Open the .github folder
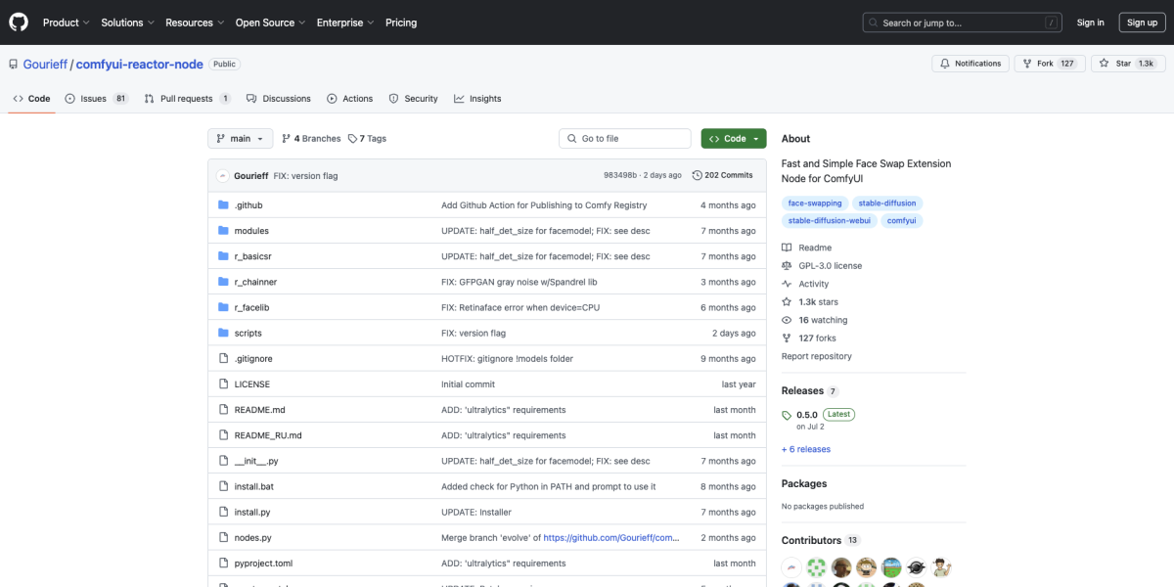The height and width of the screenshot is (587, 1174). (x=248, y=205)
